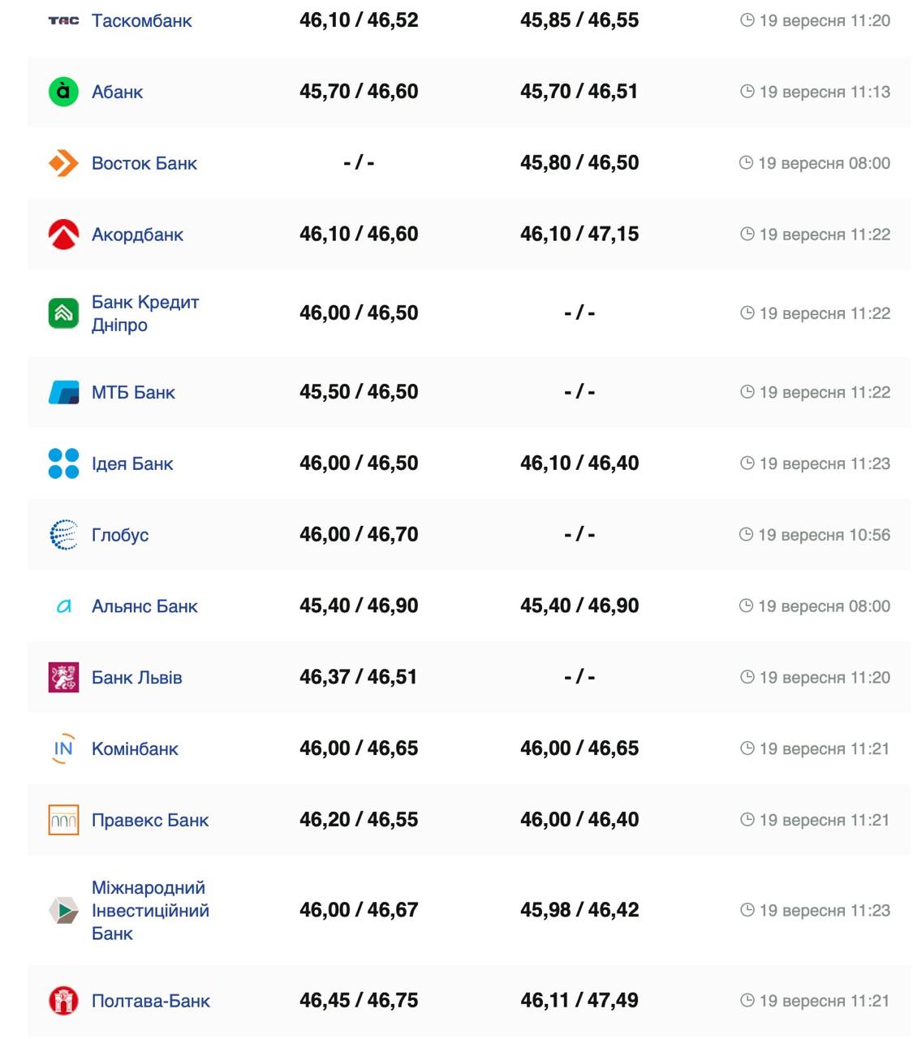Click the green Банк Кредит Дніпро logo

(x=63, y=313)
